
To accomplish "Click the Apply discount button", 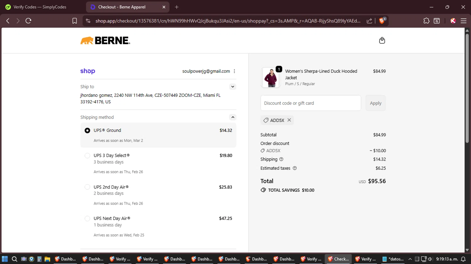I will (x=376, y=103).
